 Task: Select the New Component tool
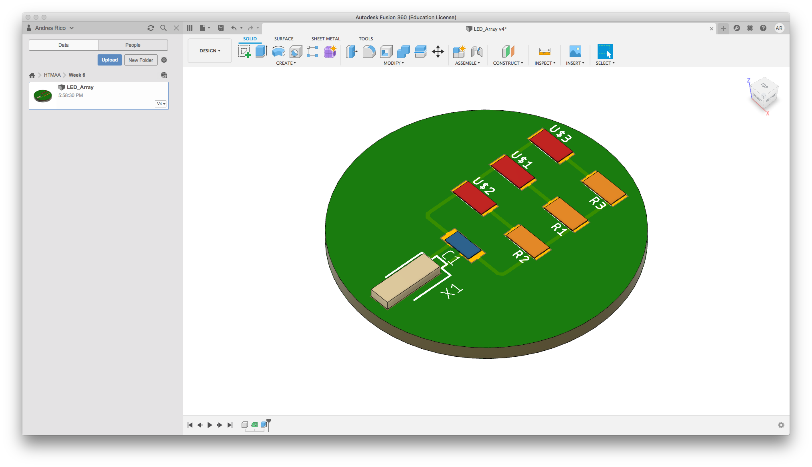(459, 52)
